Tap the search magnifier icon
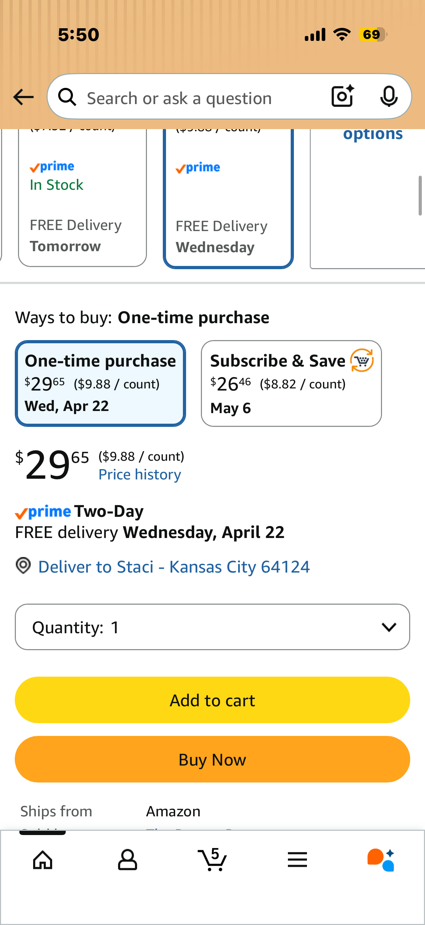 pos(67,97)
